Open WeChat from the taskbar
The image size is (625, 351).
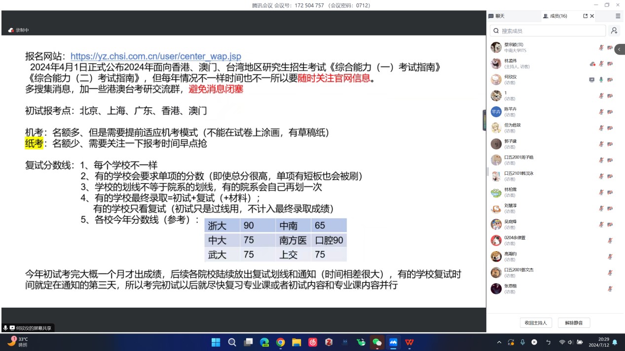tap(377, 342)
